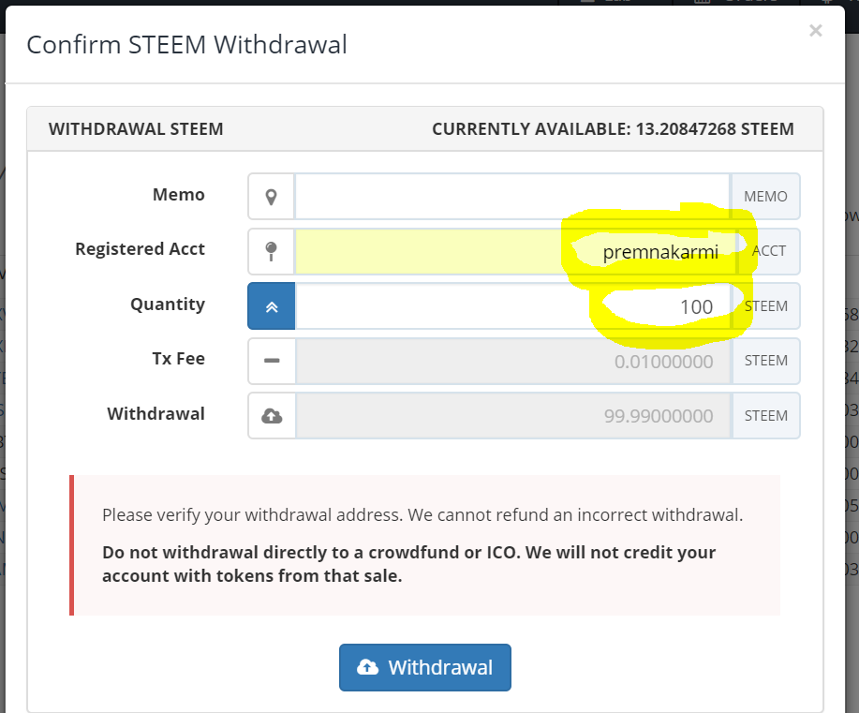The height and width of the screenshot is (713, 859).
Task: Click the disabled Tx Fee field
Action: [x=511, y=361]
